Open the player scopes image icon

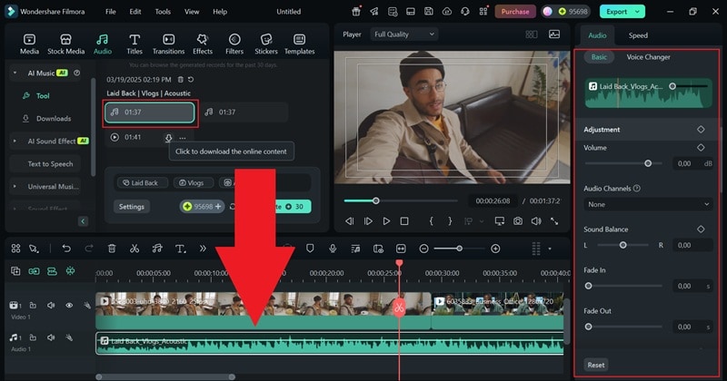[554, 34]
